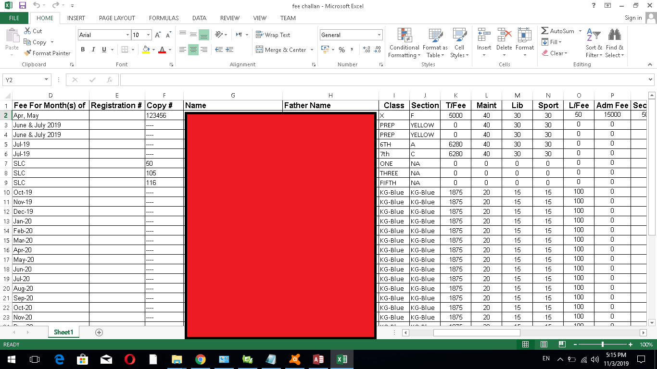Viewport: 657px width, 369px height.
Task: Open the Format Painter tool
Action: pos(47,53)
